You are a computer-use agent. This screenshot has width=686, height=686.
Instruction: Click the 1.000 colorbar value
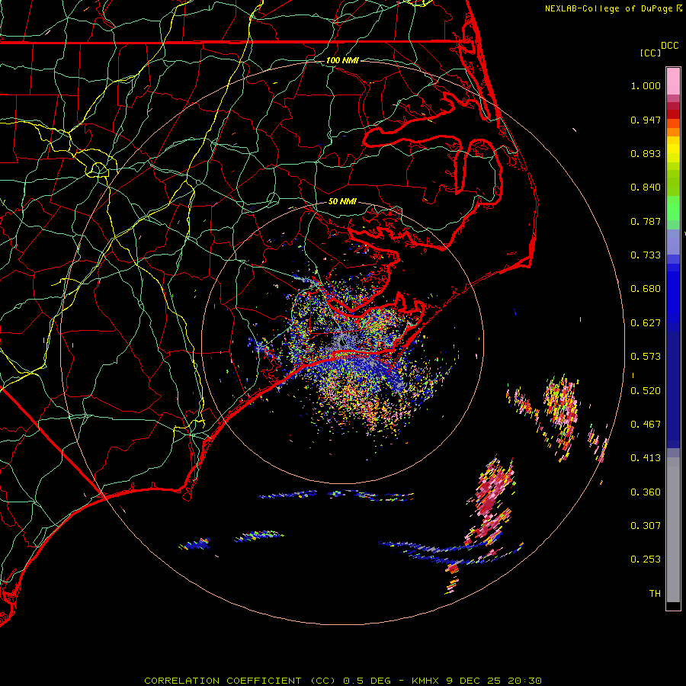pos(646,85)
